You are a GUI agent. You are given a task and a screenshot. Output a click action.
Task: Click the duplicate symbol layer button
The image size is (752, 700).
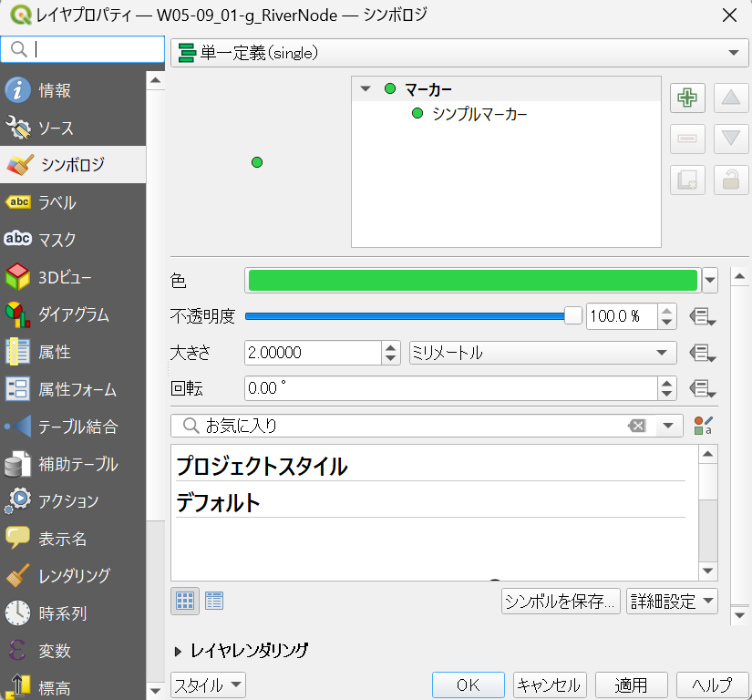pos(687,180)
